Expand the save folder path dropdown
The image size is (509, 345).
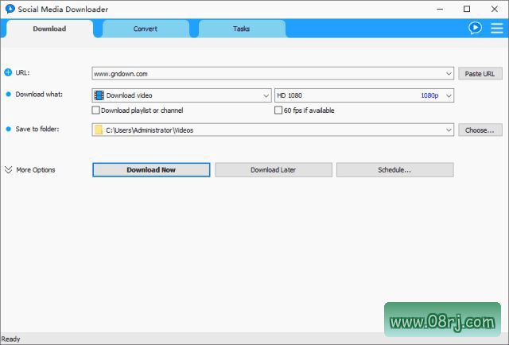[x=449, y=130]
